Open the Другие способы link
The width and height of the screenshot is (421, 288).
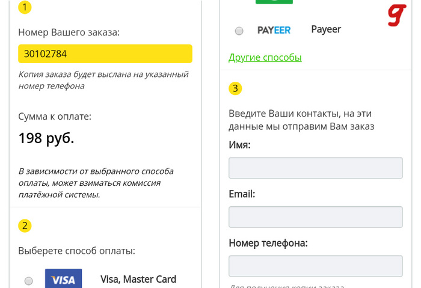(265, 58)
